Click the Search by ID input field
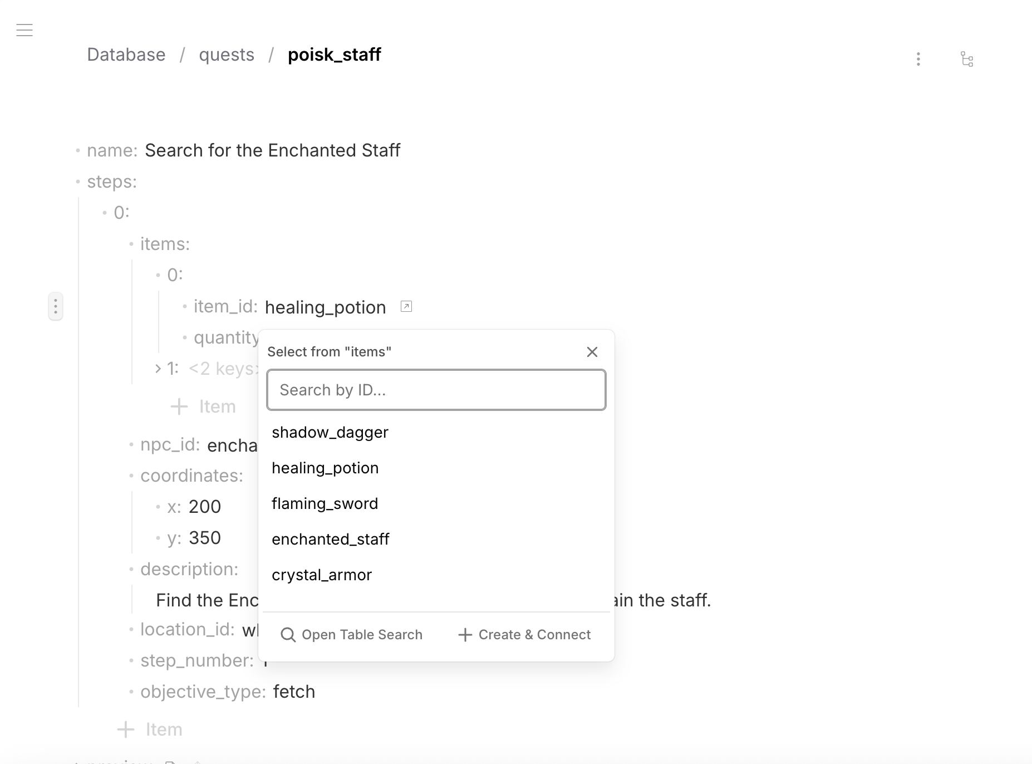 point(436,390)
